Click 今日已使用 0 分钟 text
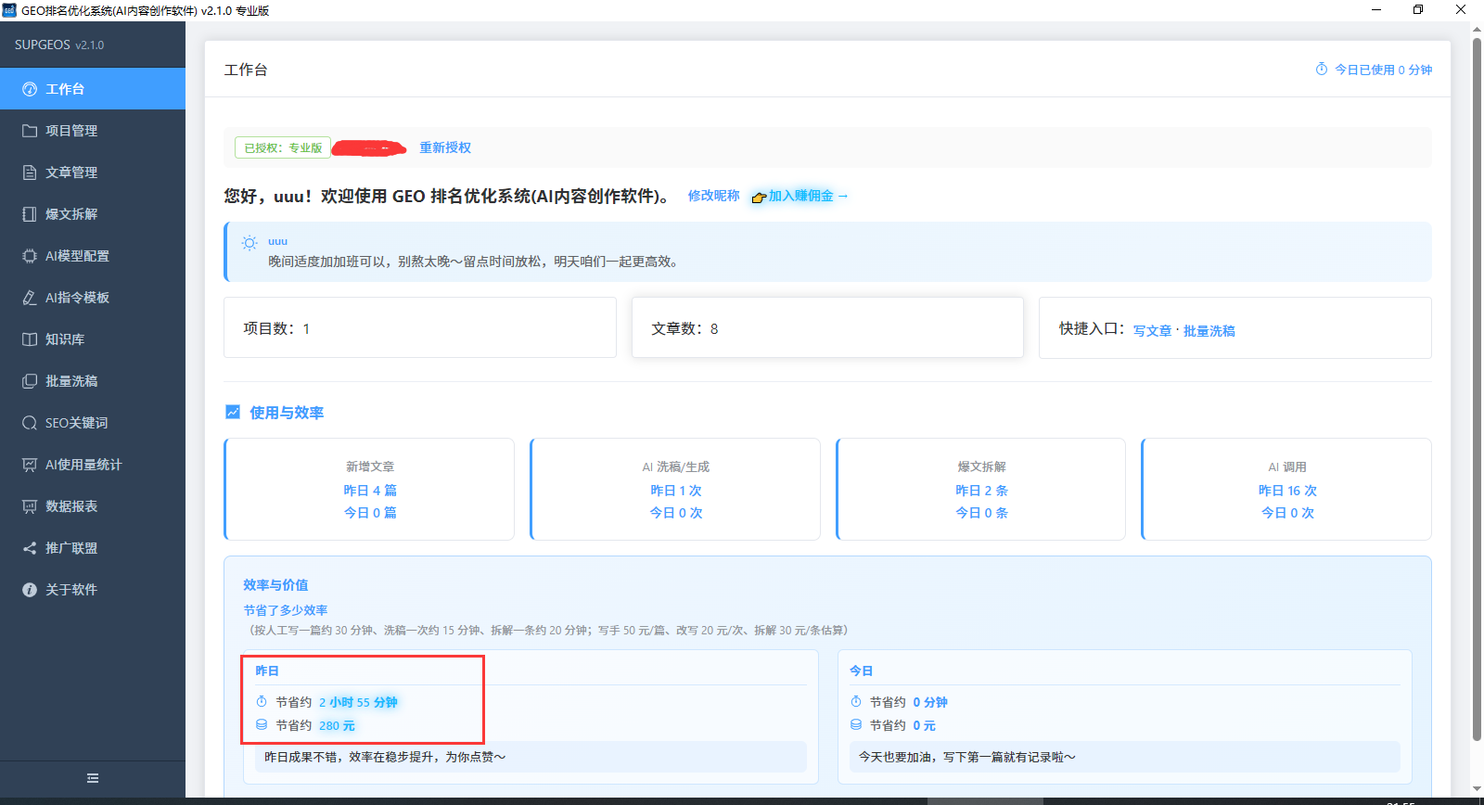 point(1383,70)
